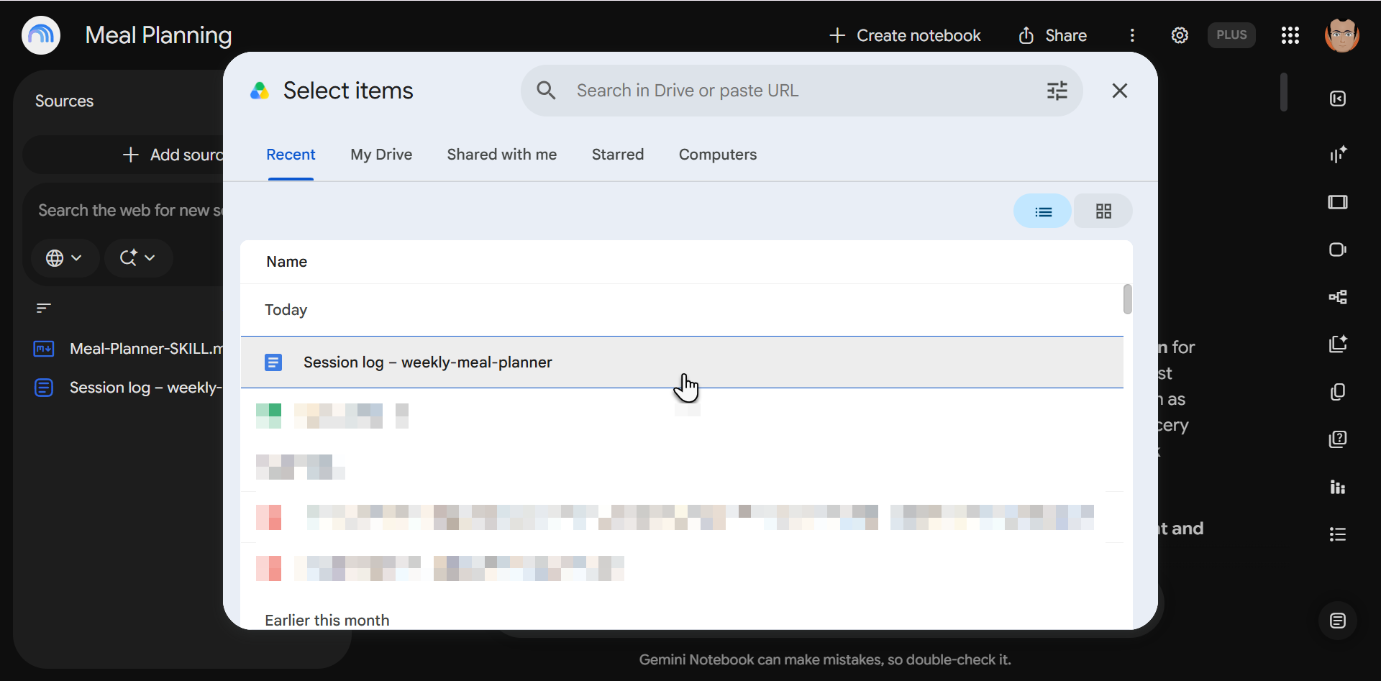This screenshot has width=1381, height=681.
Task: Focus the Search in Drive field
Action: coord(802,91)
